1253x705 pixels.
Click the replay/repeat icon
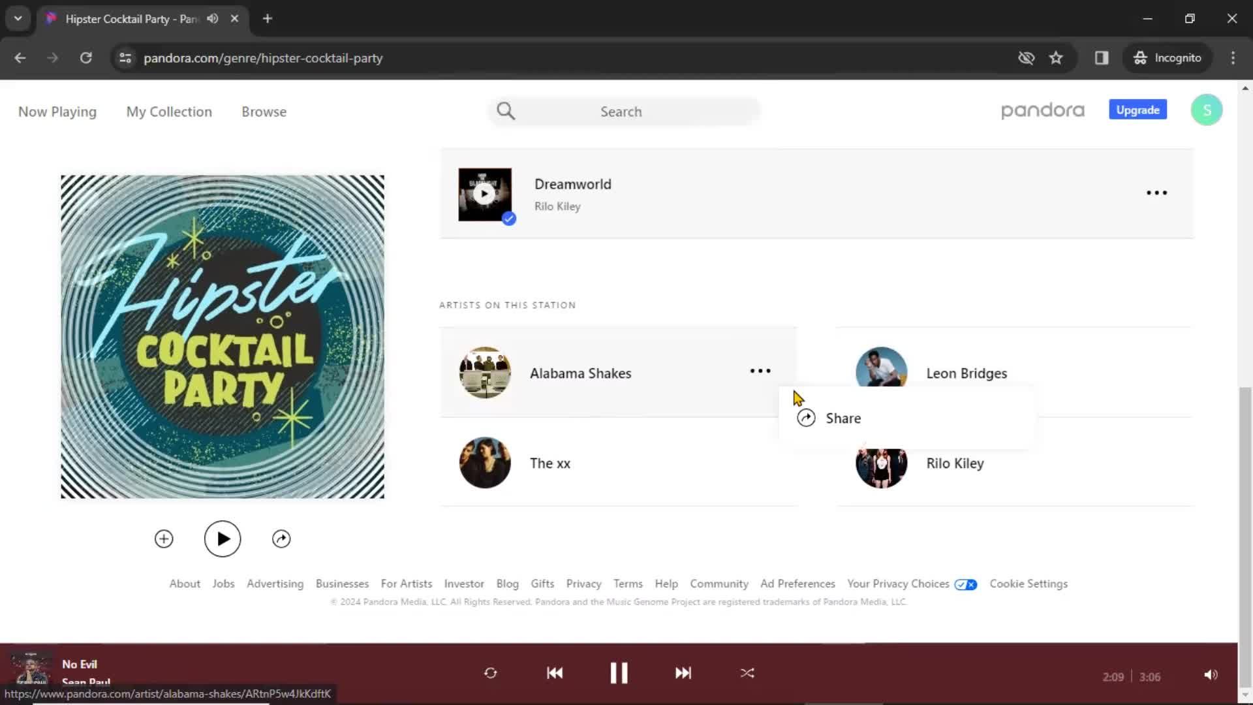[x=489, y=673]
